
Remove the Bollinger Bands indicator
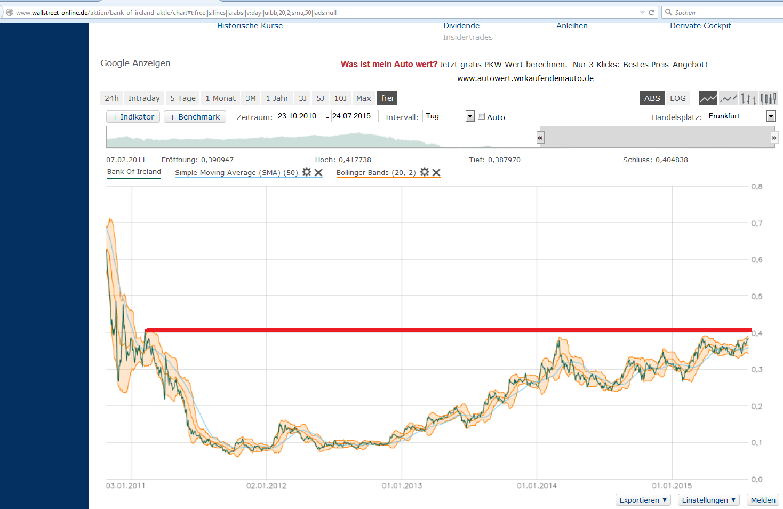click(x=436, y=172)
